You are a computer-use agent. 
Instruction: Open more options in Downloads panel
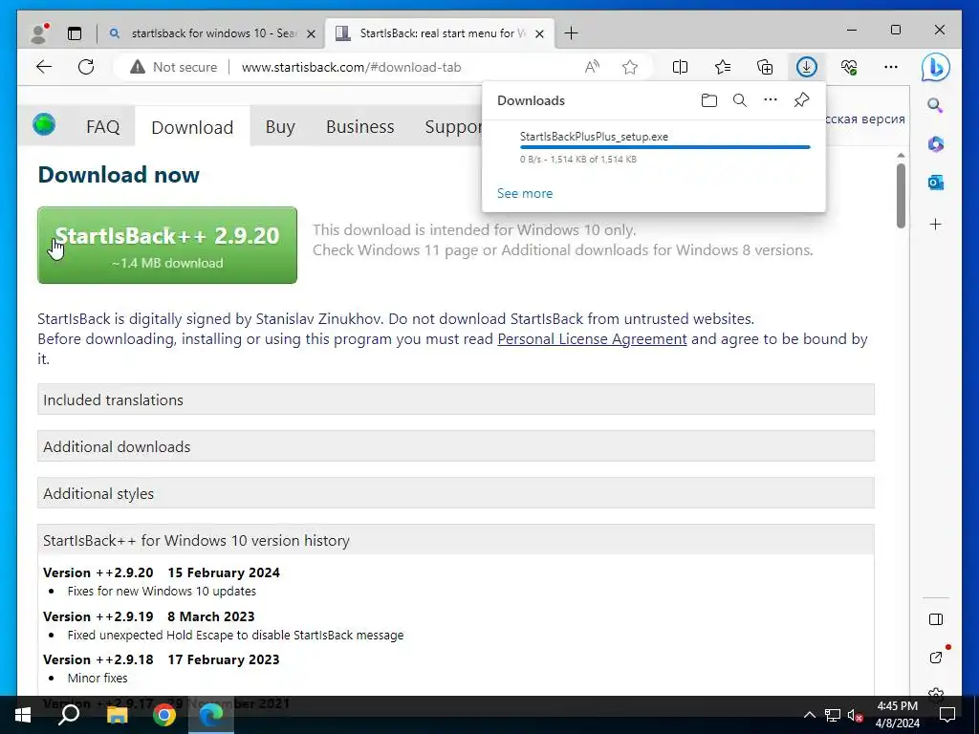tap(771, 99)
